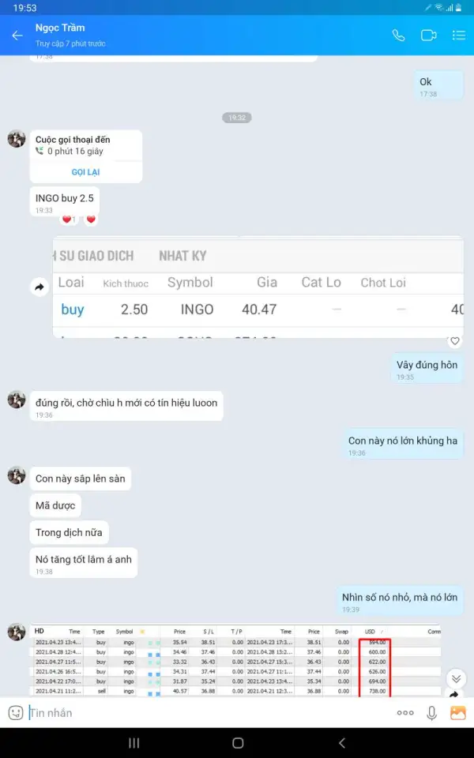Tap Ngọc Trầm's avatar beside the incoming call
Viewport: 474px width, 758px height.
point(17,139)
